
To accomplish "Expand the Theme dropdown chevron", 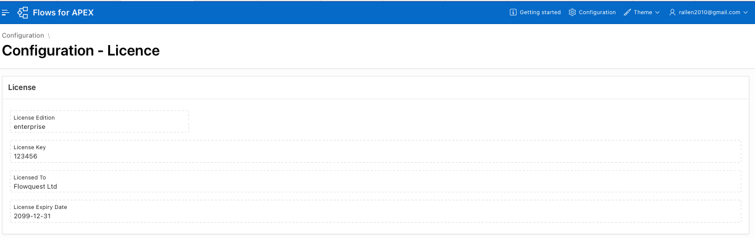I will [x=657, y=12].
